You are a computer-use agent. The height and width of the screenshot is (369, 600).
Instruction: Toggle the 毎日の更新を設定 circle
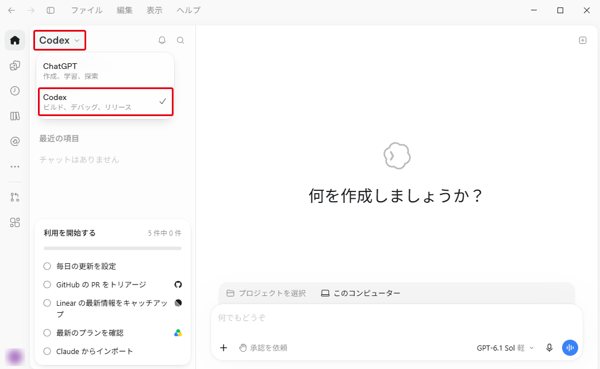tap(47, 266)
